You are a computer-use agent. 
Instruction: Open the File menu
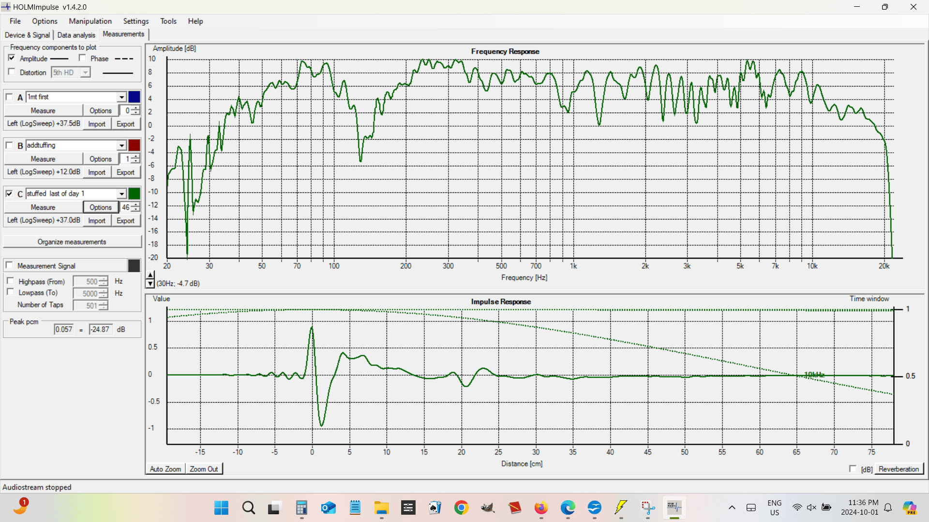(x=15, y=21)
